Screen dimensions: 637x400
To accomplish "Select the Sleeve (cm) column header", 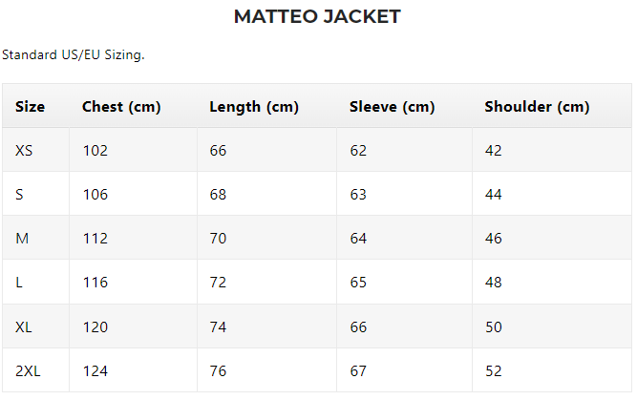I will 392,107.
